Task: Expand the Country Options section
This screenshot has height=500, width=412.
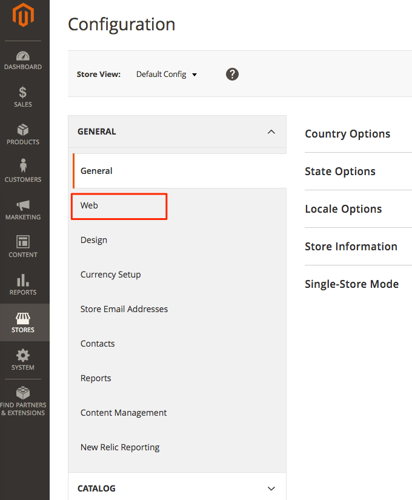Action: 347,134
